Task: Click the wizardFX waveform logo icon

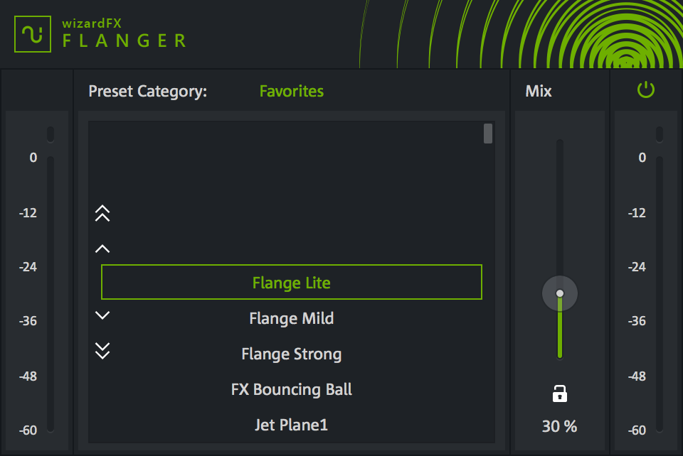Action: coord(33,33)
